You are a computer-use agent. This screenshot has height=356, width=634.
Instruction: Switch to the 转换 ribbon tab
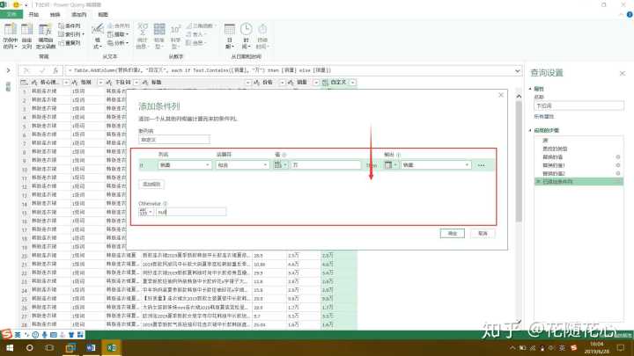55,15
